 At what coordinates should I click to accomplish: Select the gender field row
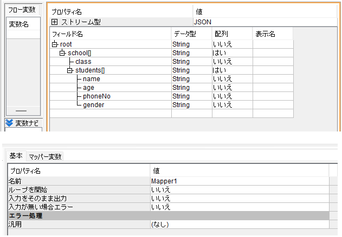(x=93, y=105)
